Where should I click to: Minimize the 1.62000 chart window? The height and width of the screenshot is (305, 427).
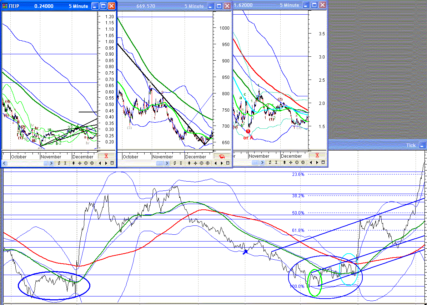point(306,5)
